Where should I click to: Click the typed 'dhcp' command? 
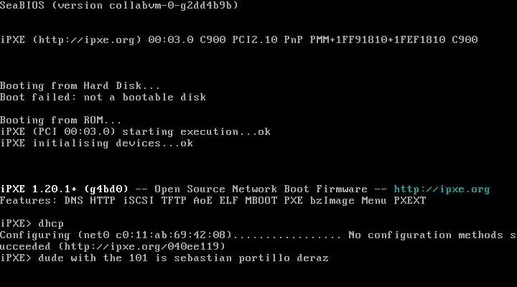tap(52, 224)
